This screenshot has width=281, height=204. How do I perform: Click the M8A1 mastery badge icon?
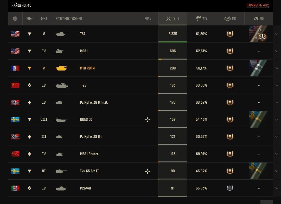(230, 51)
